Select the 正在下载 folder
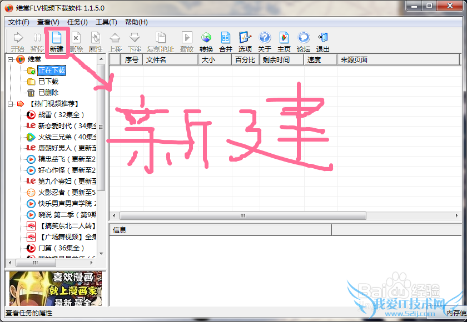 coord(52,71)
